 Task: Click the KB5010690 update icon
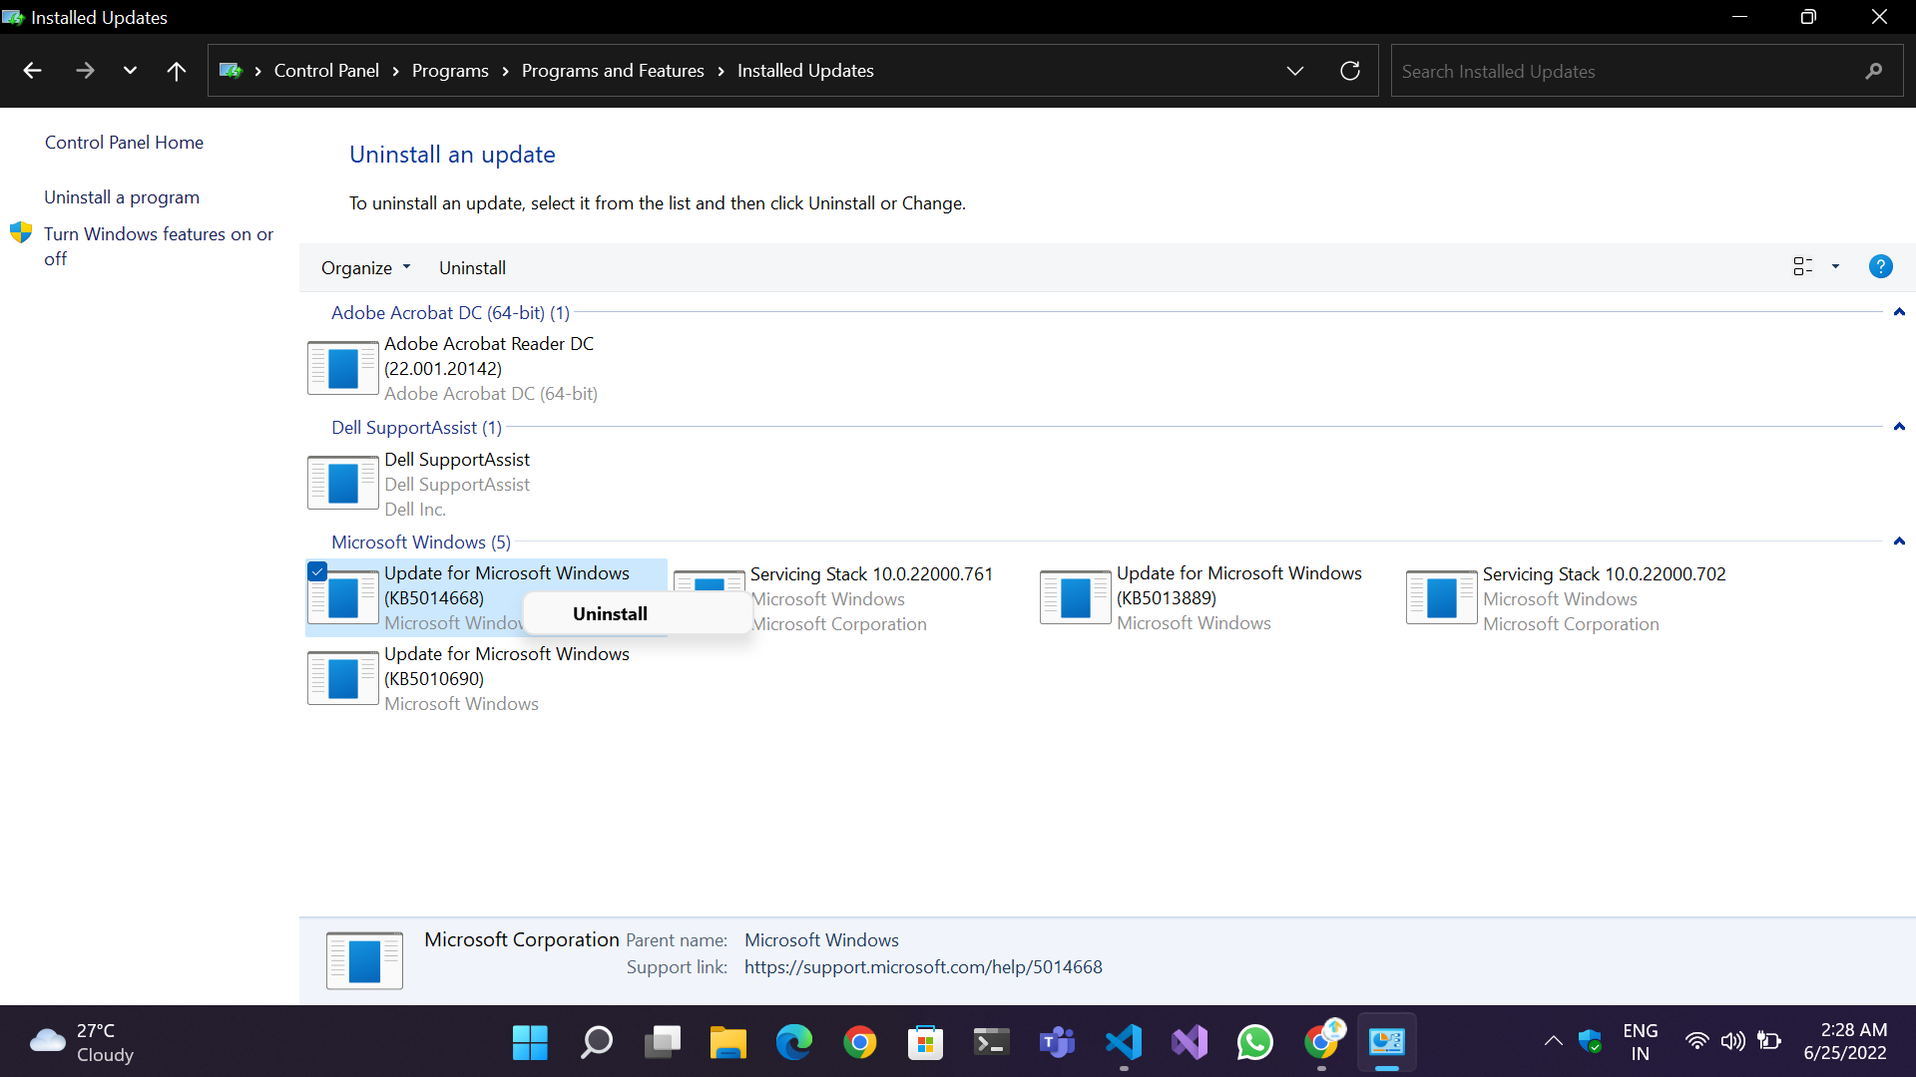pyautogui.click(x=342, y=678)
